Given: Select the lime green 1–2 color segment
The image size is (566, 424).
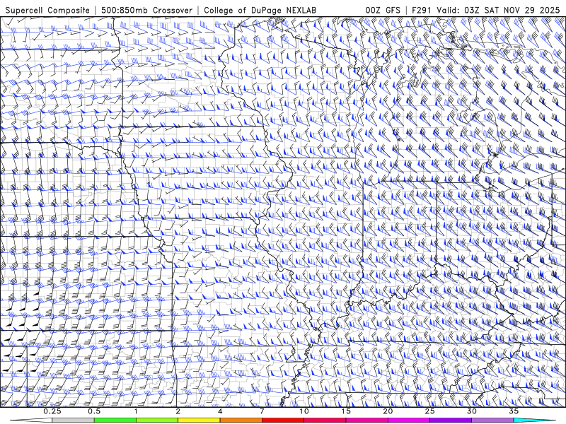Looking at the screenshot, I should 157,420.
